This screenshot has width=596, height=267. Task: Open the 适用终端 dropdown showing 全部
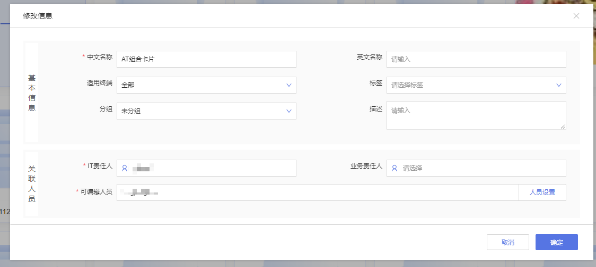click(x=206, y=85)
